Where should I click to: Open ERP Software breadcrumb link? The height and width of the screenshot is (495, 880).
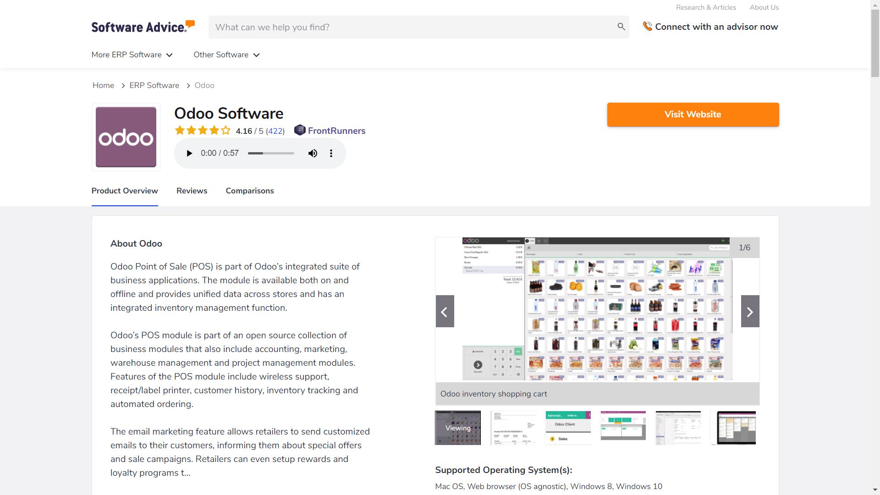pyautogui.click(x=154, y=85)
